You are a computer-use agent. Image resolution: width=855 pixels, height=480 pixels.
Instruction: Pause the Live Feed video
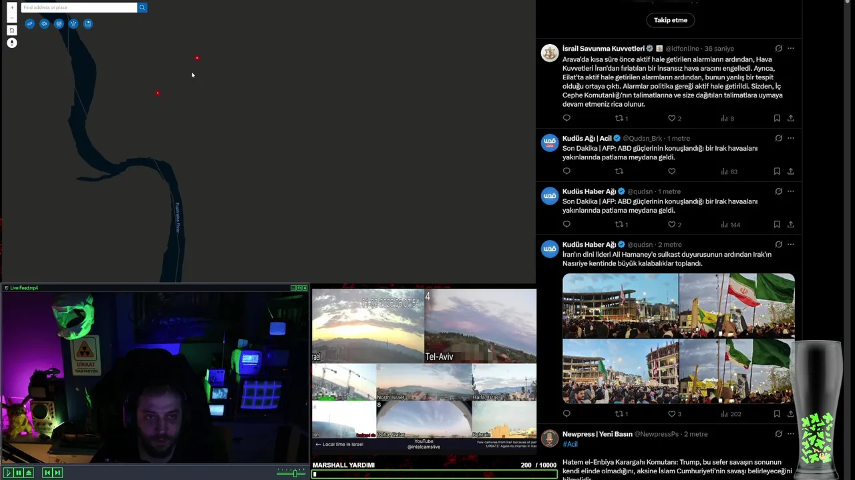tap(18, 473)
